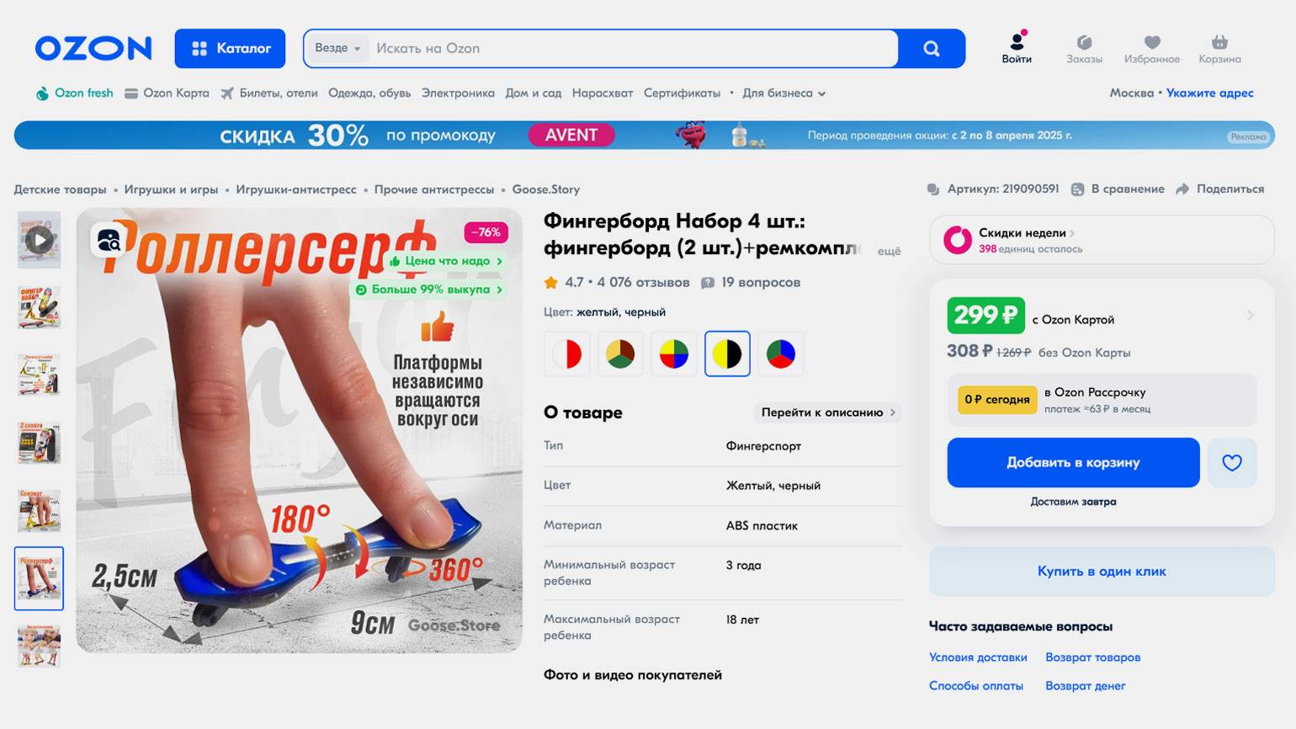Click Купить в один клик
This screenshot has width=1296, height=729.
[x=1102, y=572]
